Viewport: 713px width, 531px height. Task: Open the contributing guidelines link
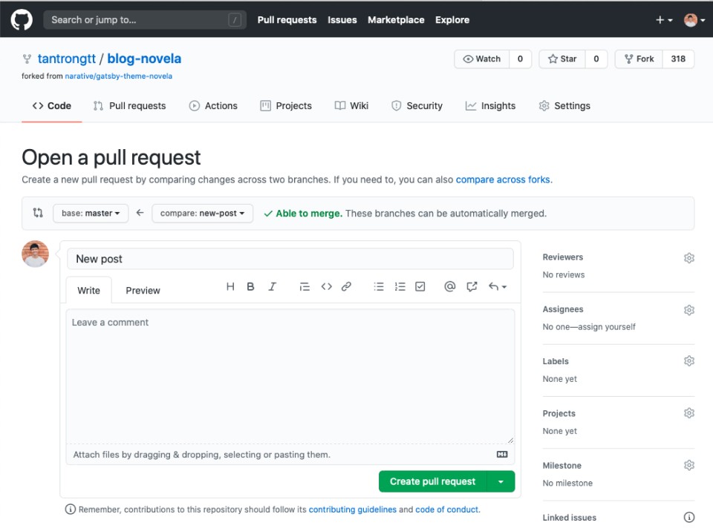[352, 509]
